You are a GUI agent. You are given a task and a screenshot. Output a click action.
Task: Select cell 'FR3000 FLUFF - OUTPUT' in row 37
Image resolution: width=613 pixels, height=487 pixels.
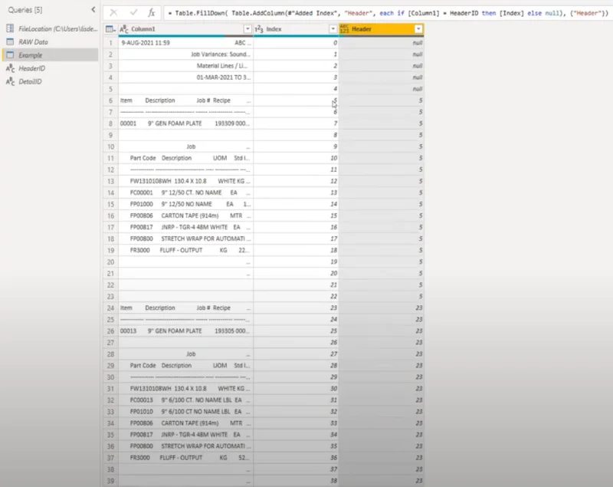(x=185, y=458)
